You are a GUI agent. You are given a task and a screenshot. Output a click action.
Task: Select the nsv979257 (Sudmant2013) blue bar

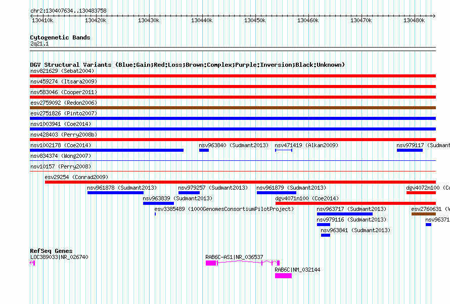[x=189, y=193]
